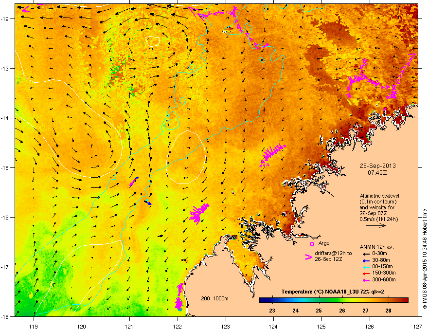Screen dimensions: 428x331
Task: Click the magenta drifters chevron legend symbol
Action: click(309, 257)
